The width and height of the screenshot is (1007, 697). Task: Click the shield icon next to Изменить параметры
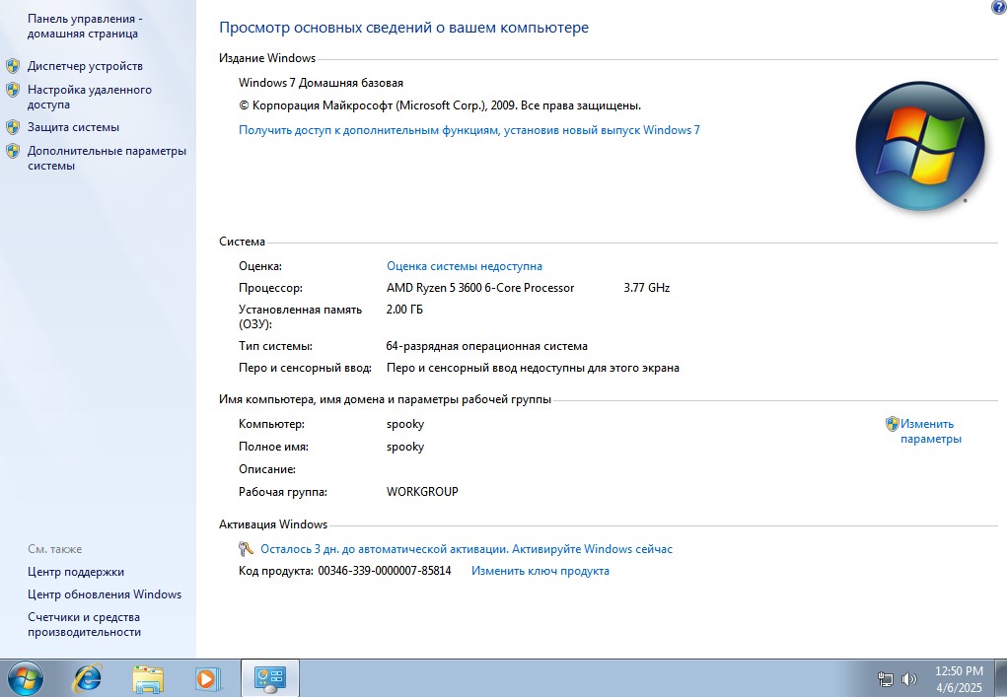pos(892,424)
